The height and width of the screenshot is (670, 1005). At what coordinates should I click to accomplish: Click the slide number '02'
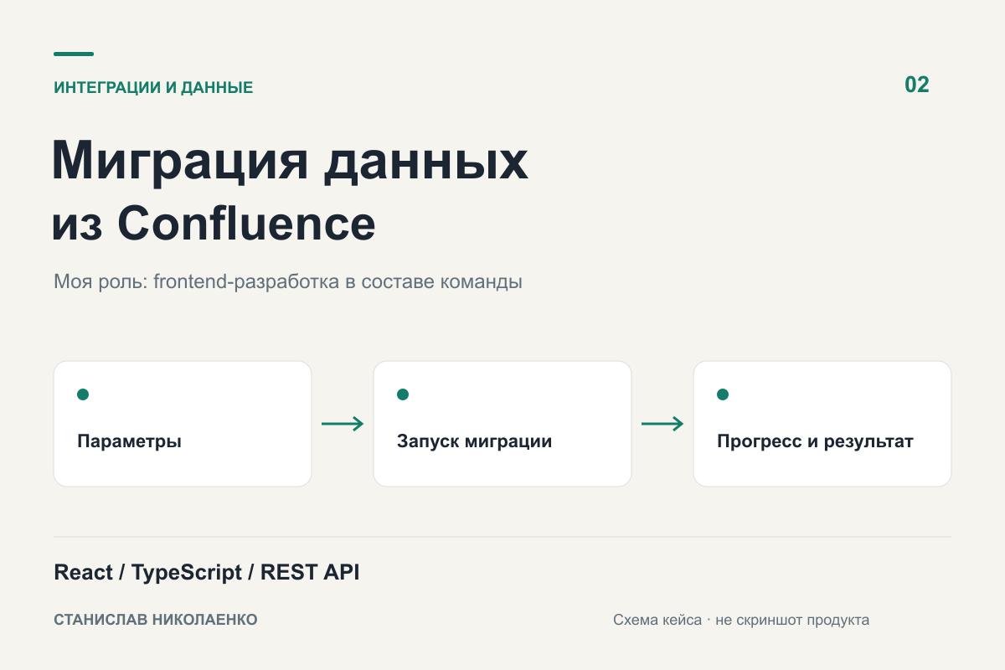(x=917, y=85)
